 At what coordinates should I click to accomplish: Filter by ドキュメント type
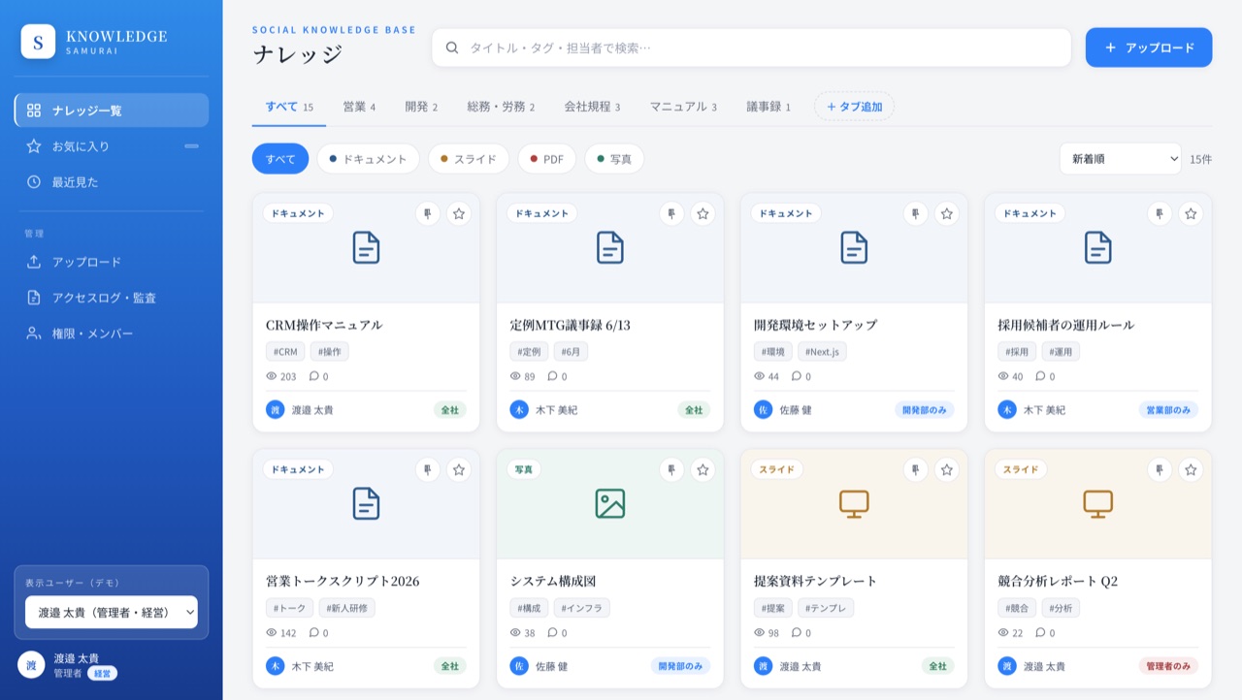click(x=368, y=159)
